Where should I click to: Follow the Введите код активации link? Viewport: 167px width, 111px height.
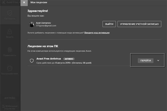point(97,33)
